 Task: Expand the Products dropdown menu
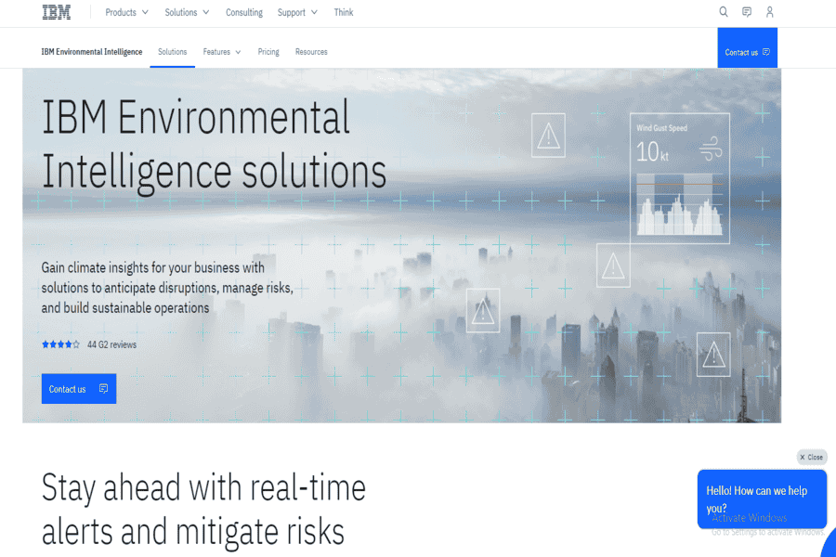click(126, 12)
